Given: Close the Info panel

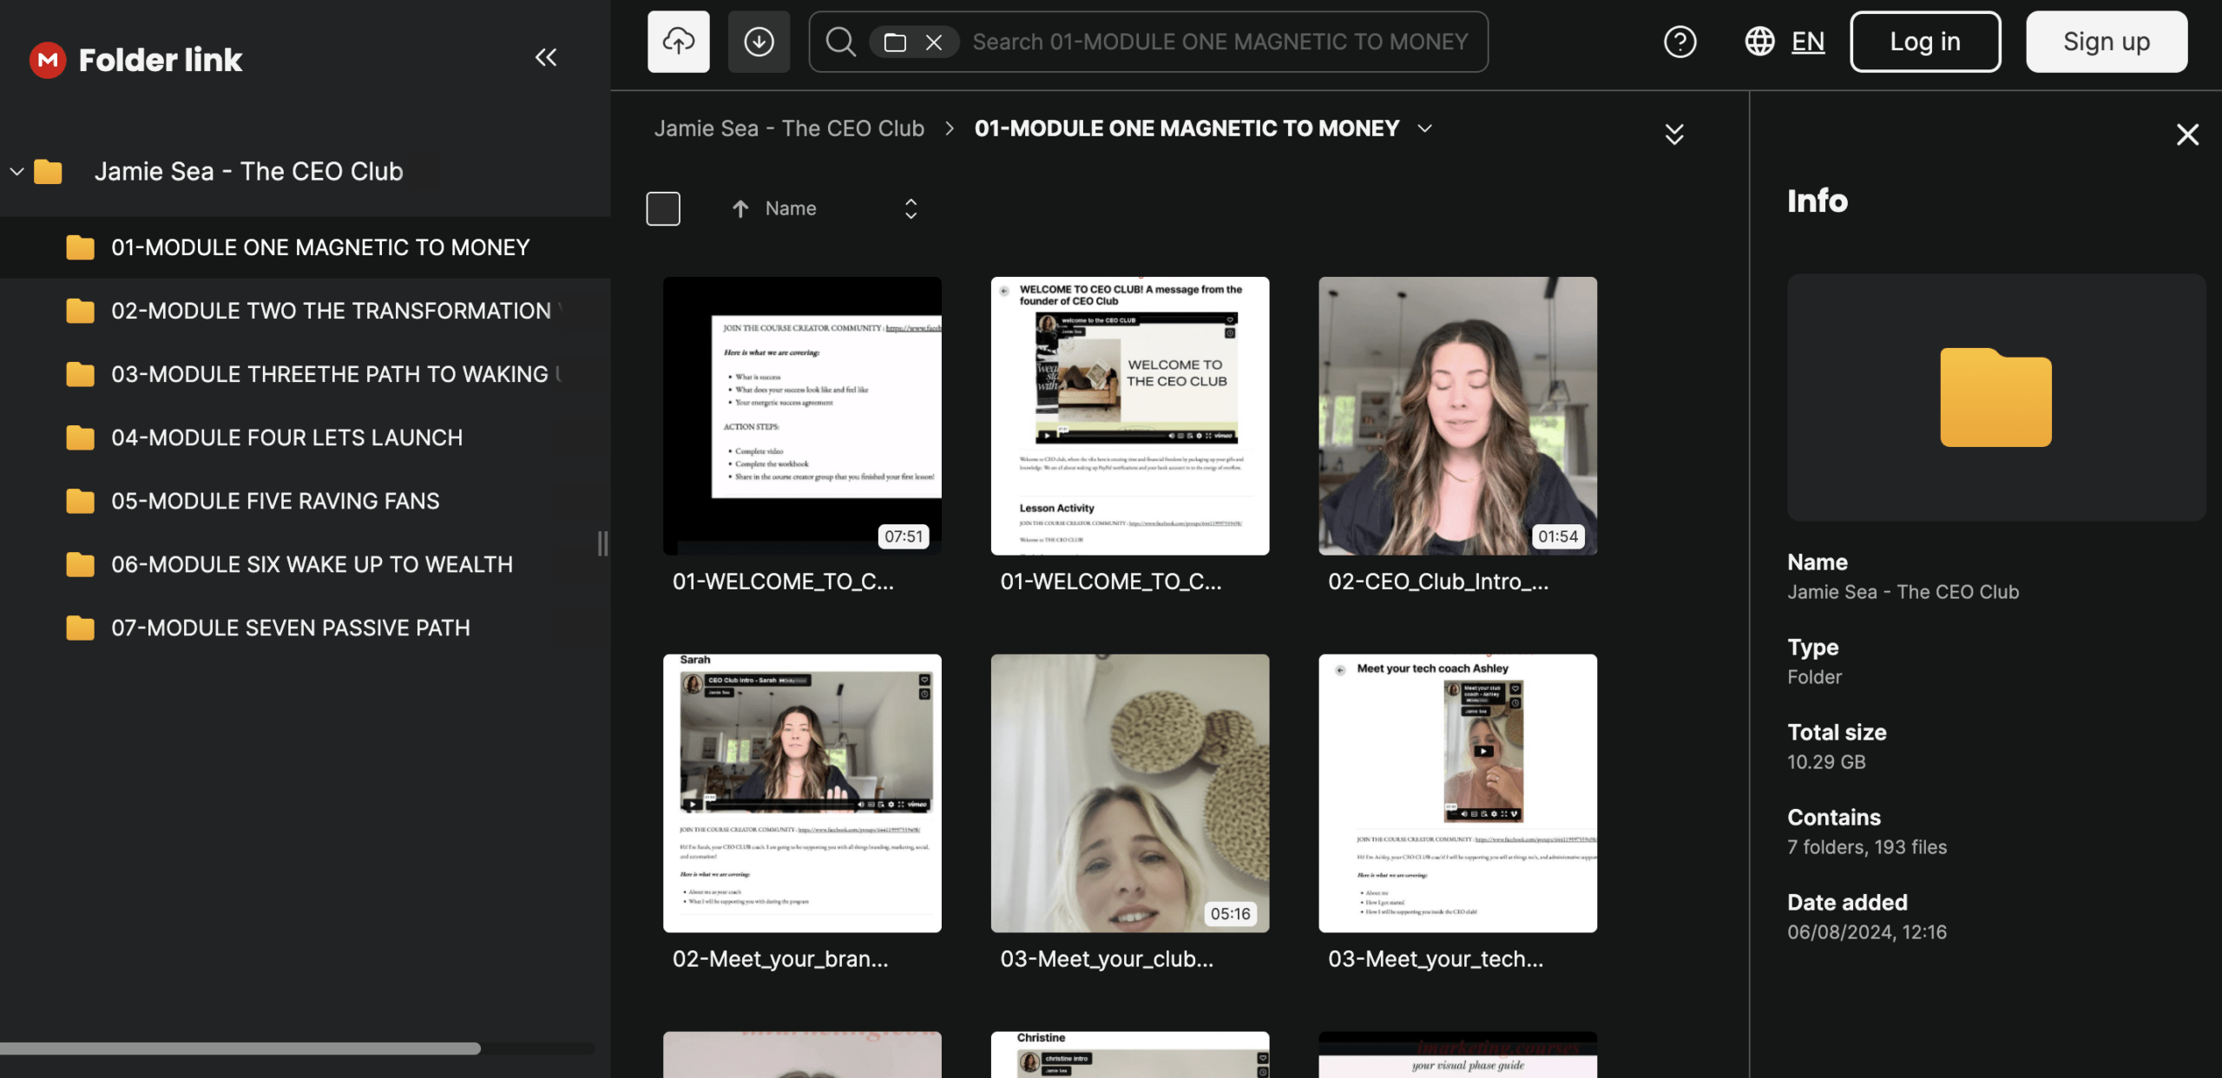Looking at the screenshot, I should pyautogui.click(x=2187, y=134).
